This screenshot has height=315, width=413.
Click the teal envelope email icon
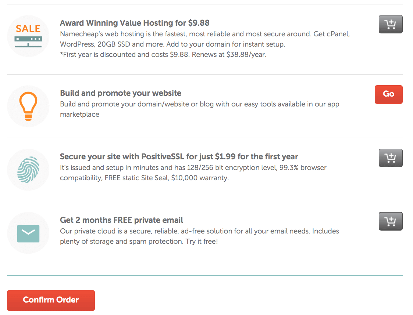[x=28, y=233]
